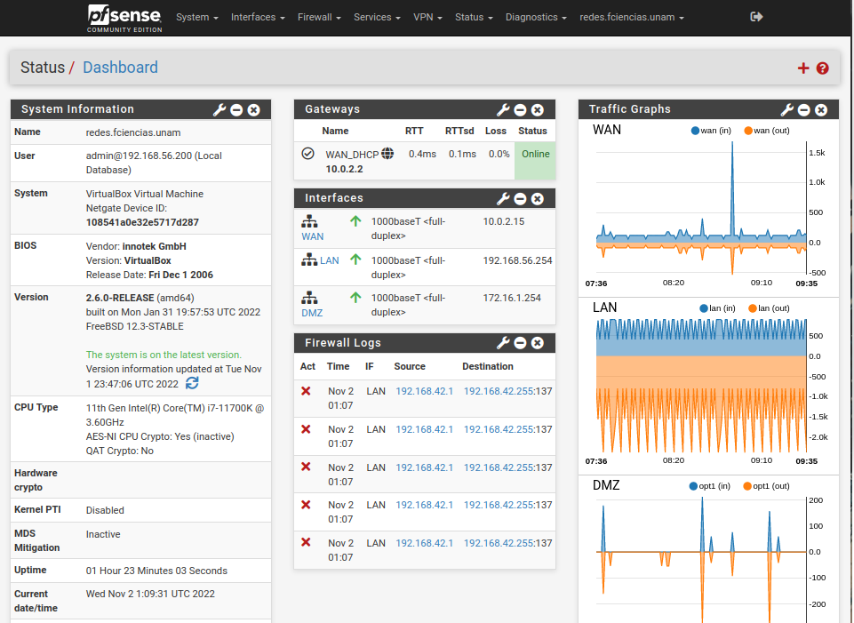Click the logout icon in the navbar
Viewport: 854px width, 623px height.
click(757, 17)
